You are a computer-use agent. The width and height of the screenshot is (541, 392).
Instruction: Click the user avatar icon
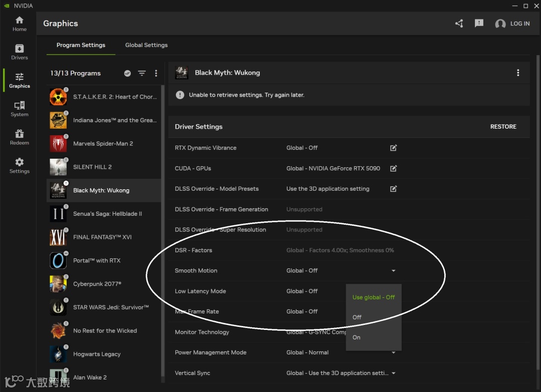(x=500, y=24)
